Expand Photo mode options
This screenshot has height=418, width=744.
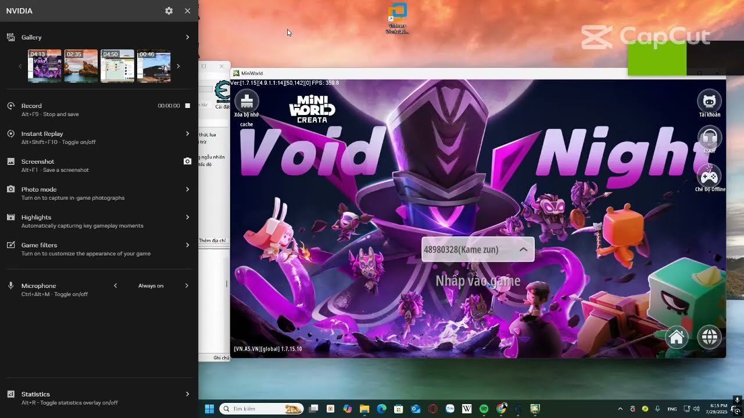coord(187,189)
